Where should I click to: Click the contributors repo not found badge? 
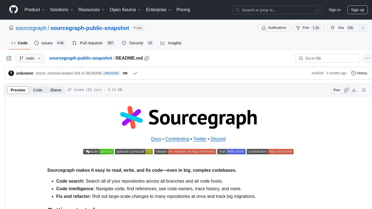[270, 152]
